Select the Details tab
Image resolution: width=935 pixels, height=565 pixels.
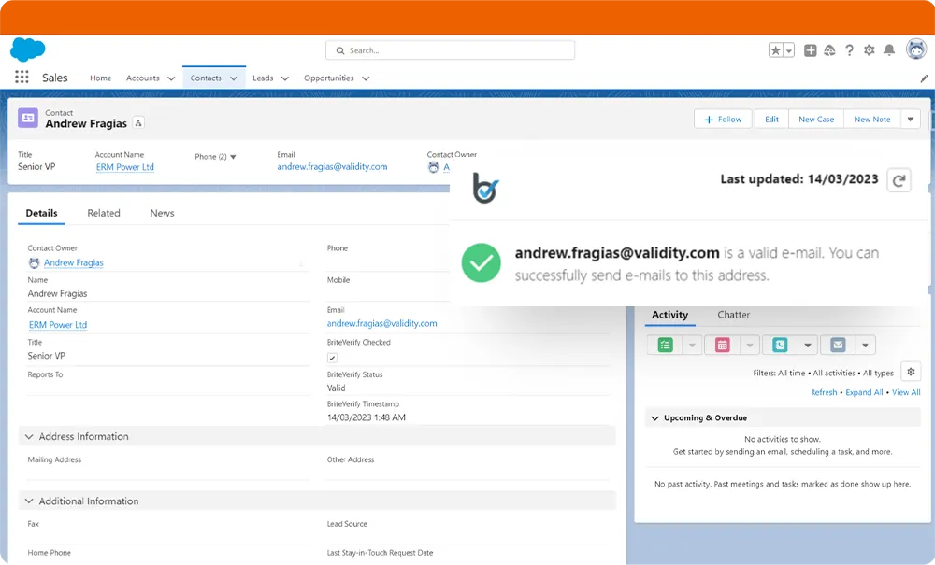coord(42,213)
